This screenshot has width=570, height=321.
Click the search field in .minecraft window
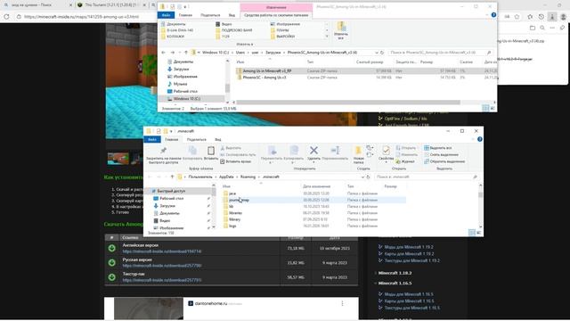426,177
